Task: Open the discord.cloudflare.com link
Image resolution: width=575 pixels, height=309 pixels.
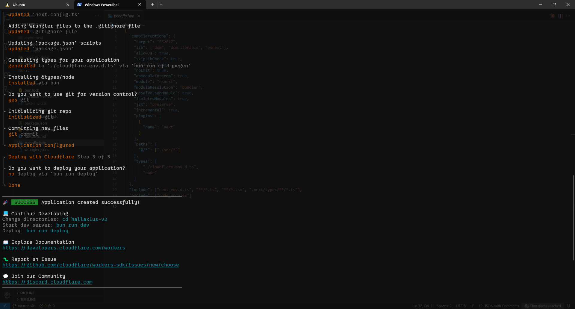Action: pyautogui.click(x=48, y=282)
